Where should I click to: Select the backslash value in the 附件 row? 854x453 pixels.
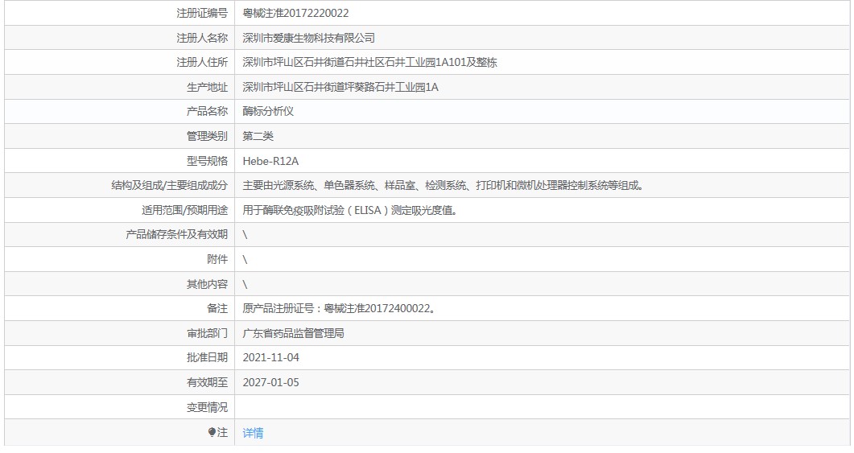coord(245,260)
